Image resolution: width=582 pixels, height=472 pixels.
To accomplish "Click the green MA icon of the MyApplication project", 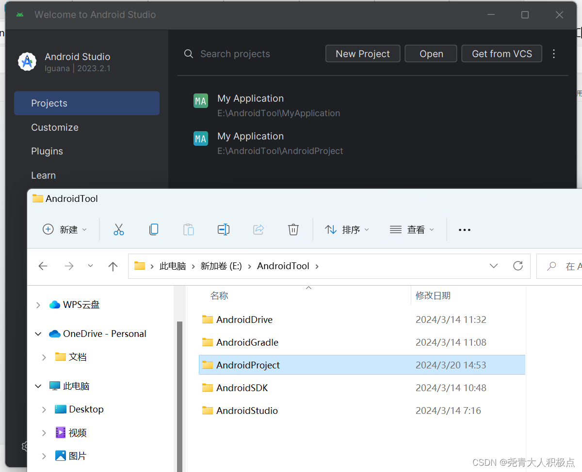I will click(201, 101).
